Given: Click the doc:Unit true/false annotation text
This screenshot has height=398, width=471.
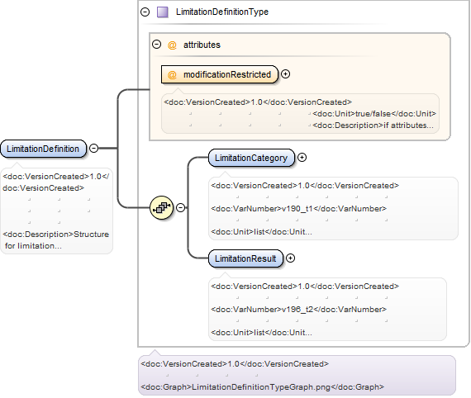Looking at the screenshot, I should pyautogui.click(x=374, y=114).
